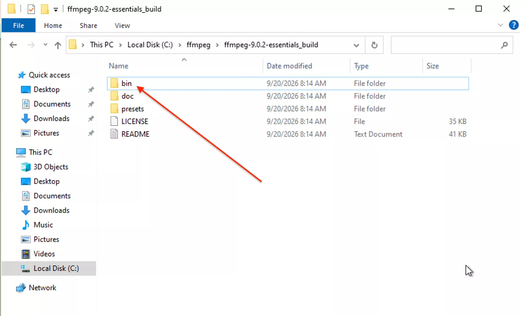Expand the chevron after This PC breadcrumb

(x=121, y=45)
